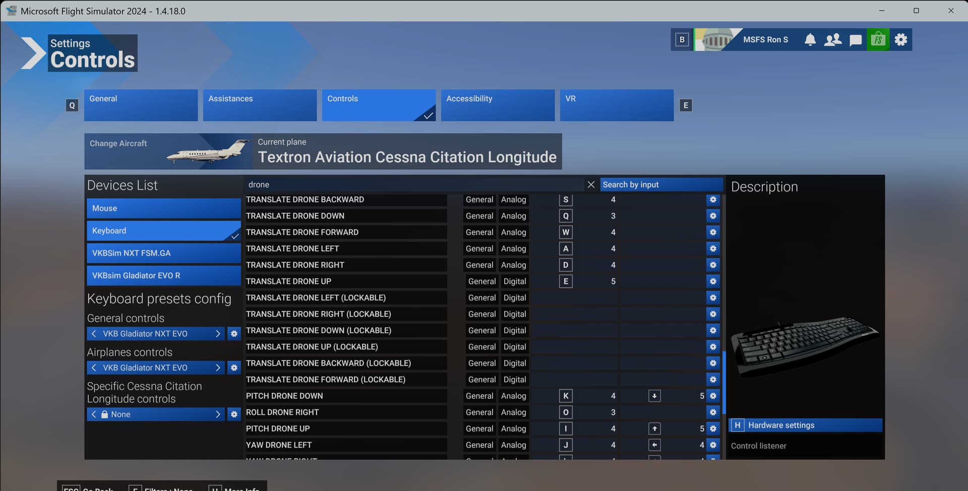Open the friends group icon
The width and height of the screenshot is (968, 491).
tap(832, 40)
